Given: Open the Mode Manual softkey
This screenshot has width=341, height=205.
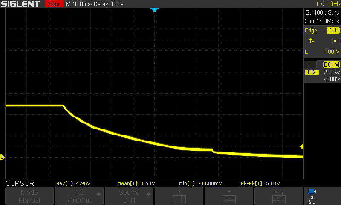Looking at the screenshot, I should coord(29,196).
